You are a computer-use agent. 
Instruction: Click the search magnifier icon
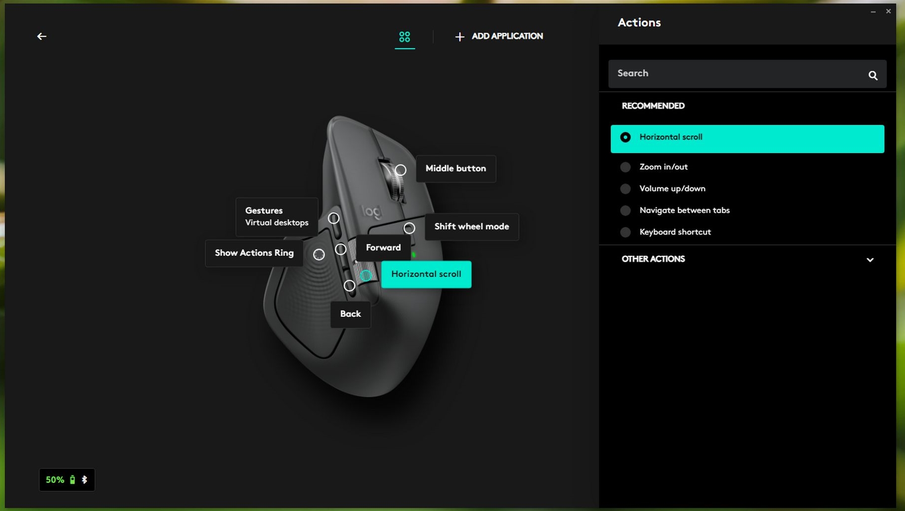(x=873, y=75)
